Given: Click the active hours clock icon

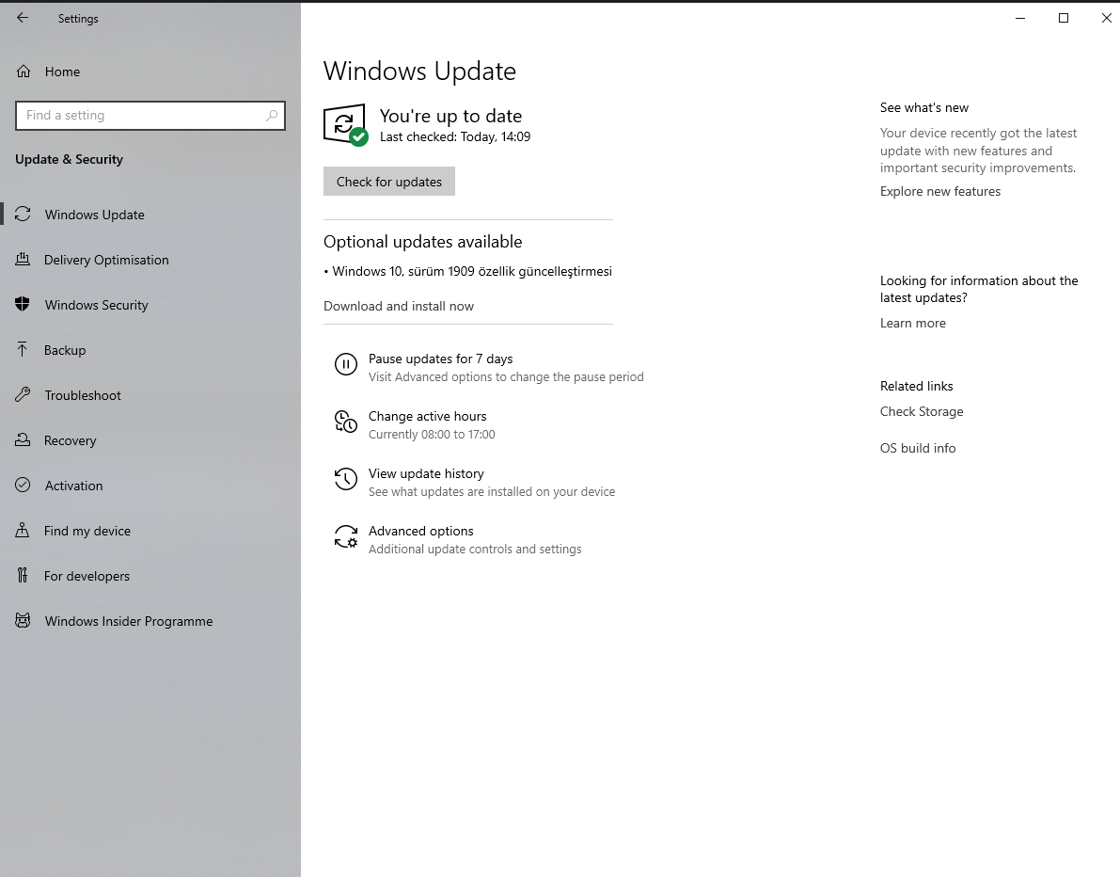Looking at the screenshot, I should 346,422.
